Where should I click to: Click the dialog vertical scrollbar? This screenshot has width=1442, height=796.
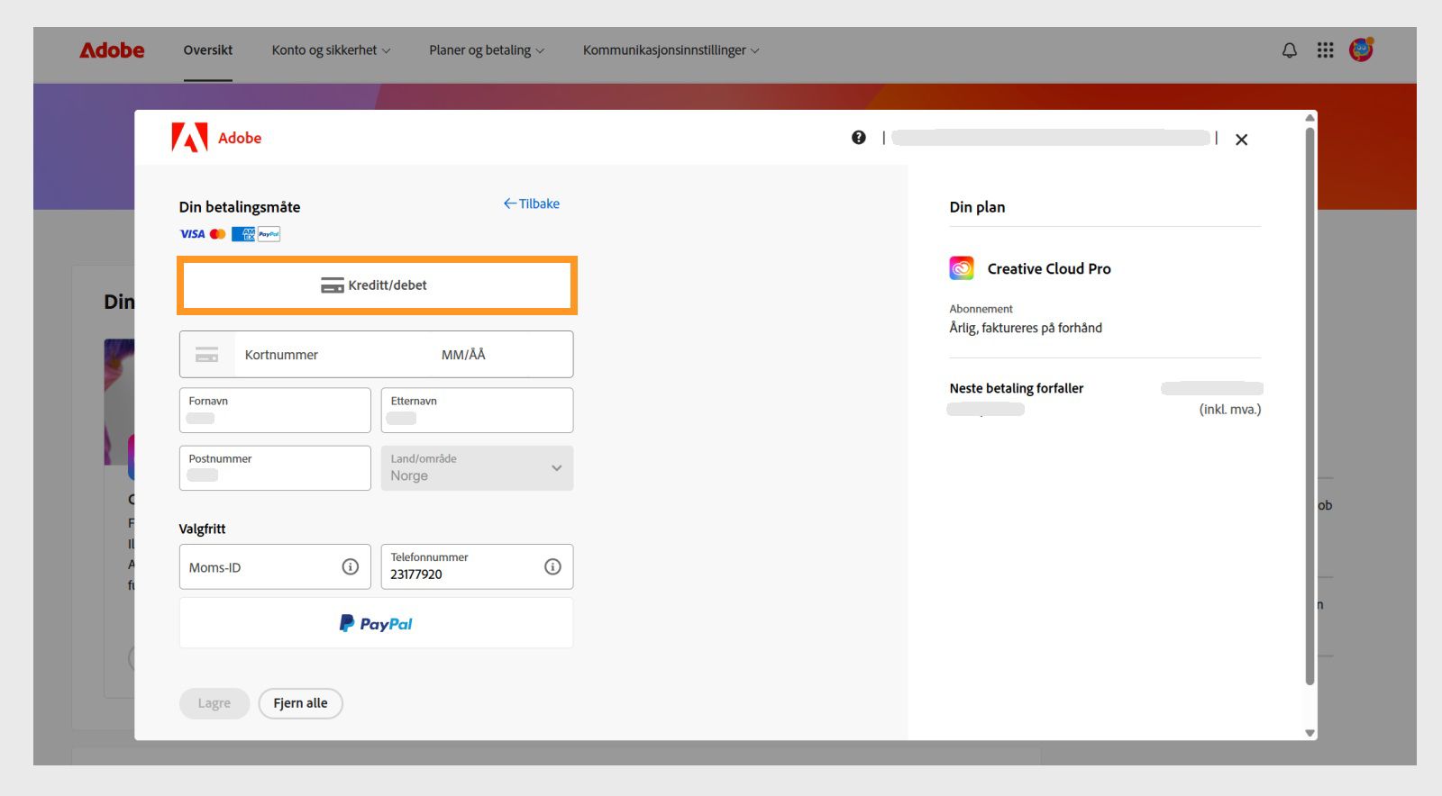pos(1310,405)
